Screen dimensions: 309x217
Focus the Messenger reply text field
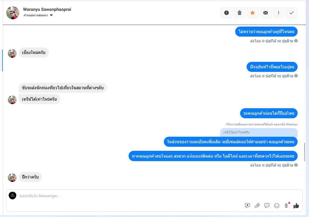[130, 196]
